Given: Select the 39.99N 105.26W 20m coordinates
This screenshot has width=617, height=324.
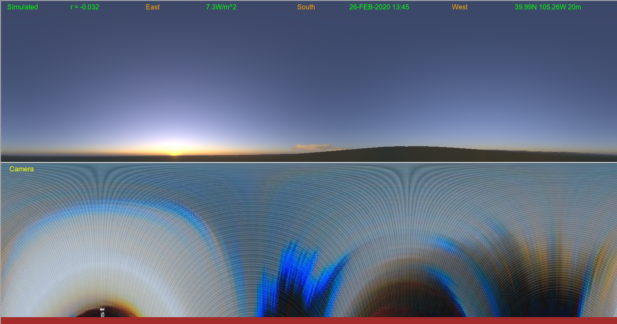Looking at the screenshot, I should tap(548, 7).
